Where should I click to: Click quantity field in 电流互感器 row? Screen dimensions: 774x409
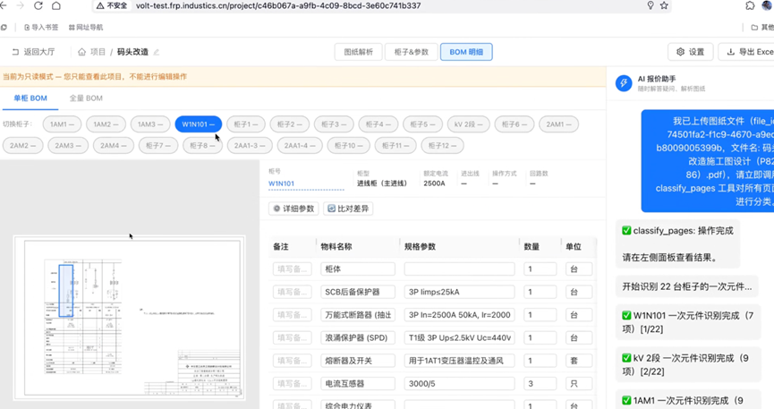click(540, 383)
